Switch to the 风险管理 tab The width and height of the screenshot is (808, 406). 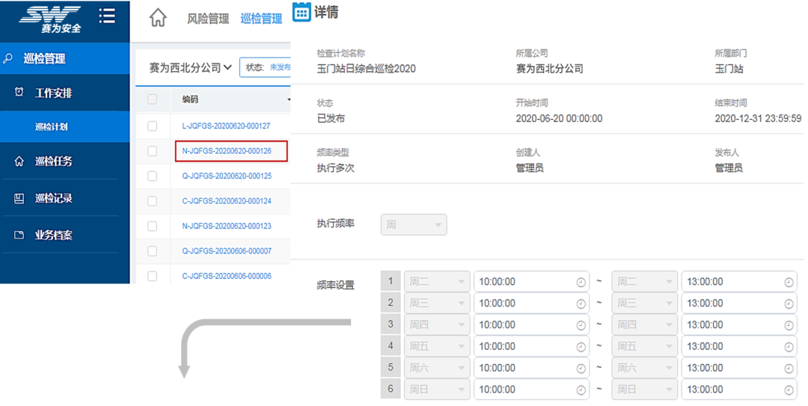pyautogui.click(x=207, y=19)
